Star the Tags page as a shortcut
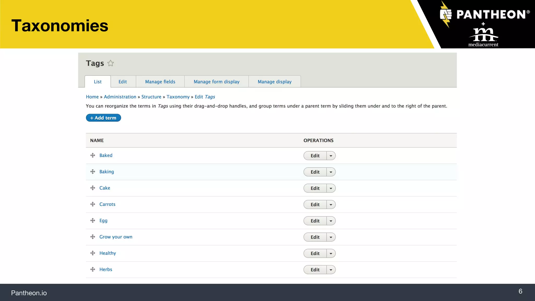Viewport: 535px width, 301px height. (111, 63)
